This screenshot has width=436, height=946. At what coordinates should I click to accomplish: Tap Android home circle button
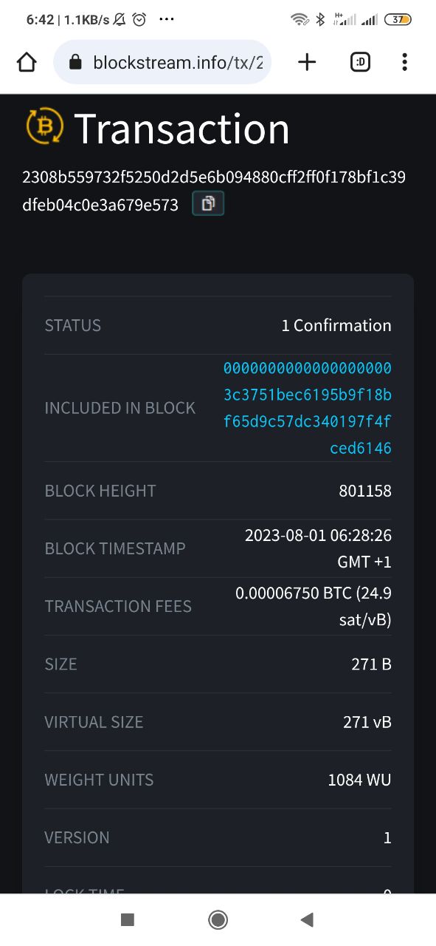(x=218, y=919)
